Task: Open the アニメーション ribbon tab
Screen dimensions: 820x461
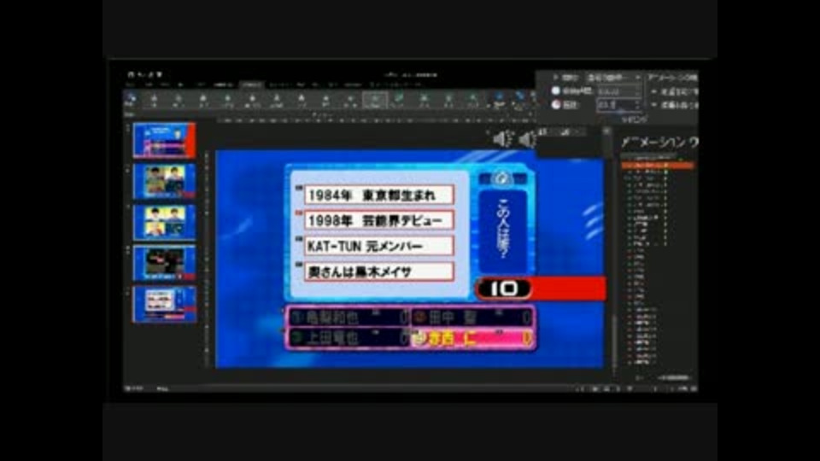Action: (251, 85)
